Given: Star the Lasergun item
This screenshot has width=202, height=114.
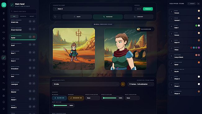Looking at the screenshot, I should 30,83.
